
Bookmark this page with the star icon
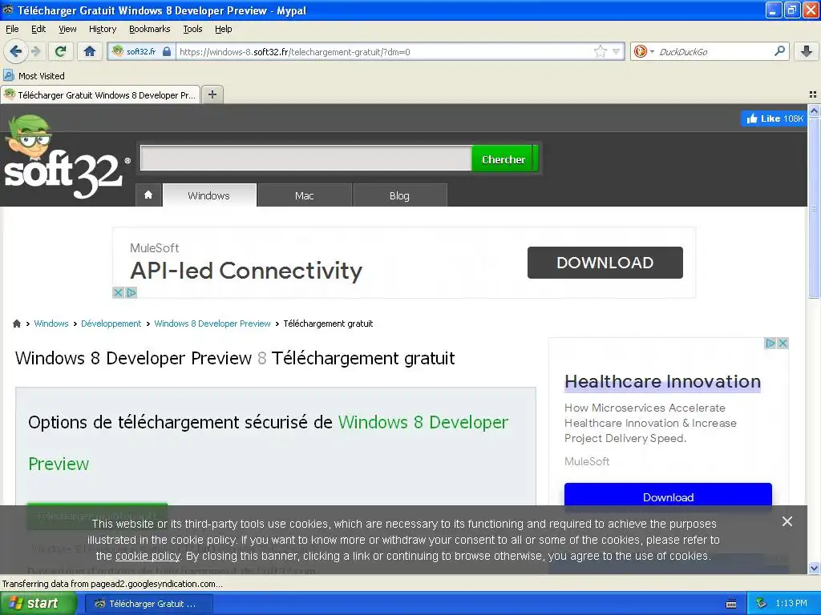(x=600, y=51)
